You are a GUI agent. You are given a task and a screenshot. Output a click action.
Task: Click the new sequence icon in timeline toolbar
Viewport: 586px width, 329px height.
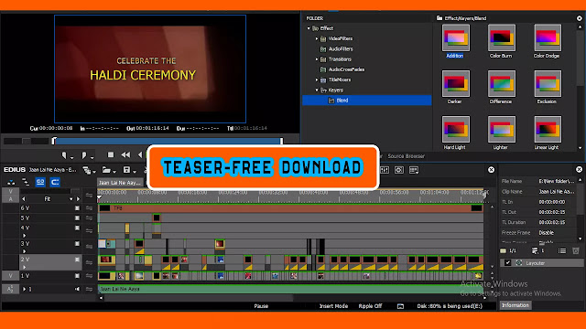click(87, 171)
